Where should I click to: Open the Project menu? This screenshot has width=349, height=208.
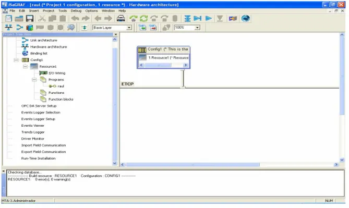point(49,10)
